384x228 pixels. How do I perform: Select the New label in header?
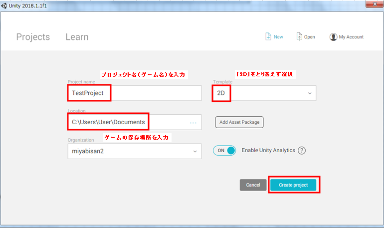(278, 37)
